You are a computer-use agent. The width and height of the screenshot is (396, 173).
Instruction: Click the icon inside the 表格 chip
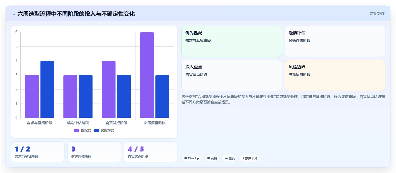tap(208, 158)
